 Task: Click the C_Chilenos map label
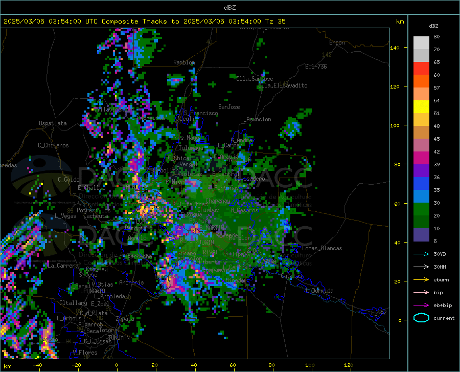click(x=53, y=145)
